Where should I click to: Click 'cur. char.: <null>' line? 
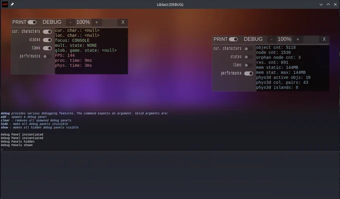[x=77, y=30]
